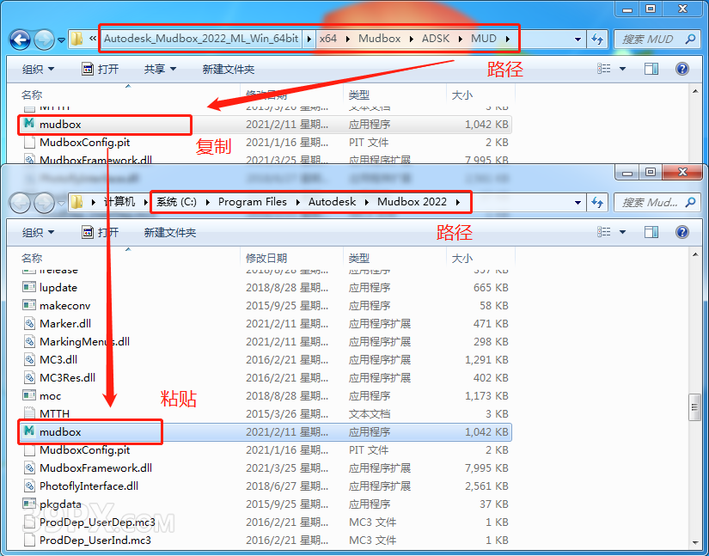
Task: Click the back arrow in the upper window
Action: click(20, 40)
